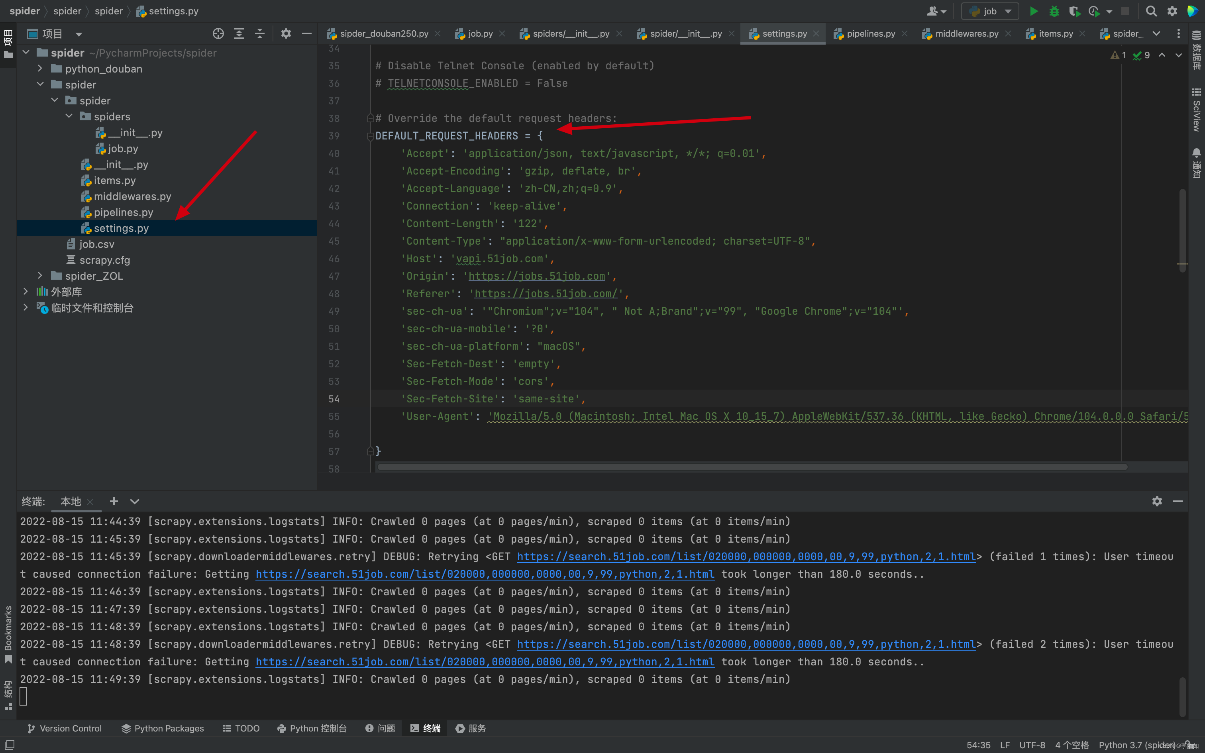Viewport: 1205px width, 753px height.
Task: Open terminal settings gear
Action: click(x=1157, y=501)
